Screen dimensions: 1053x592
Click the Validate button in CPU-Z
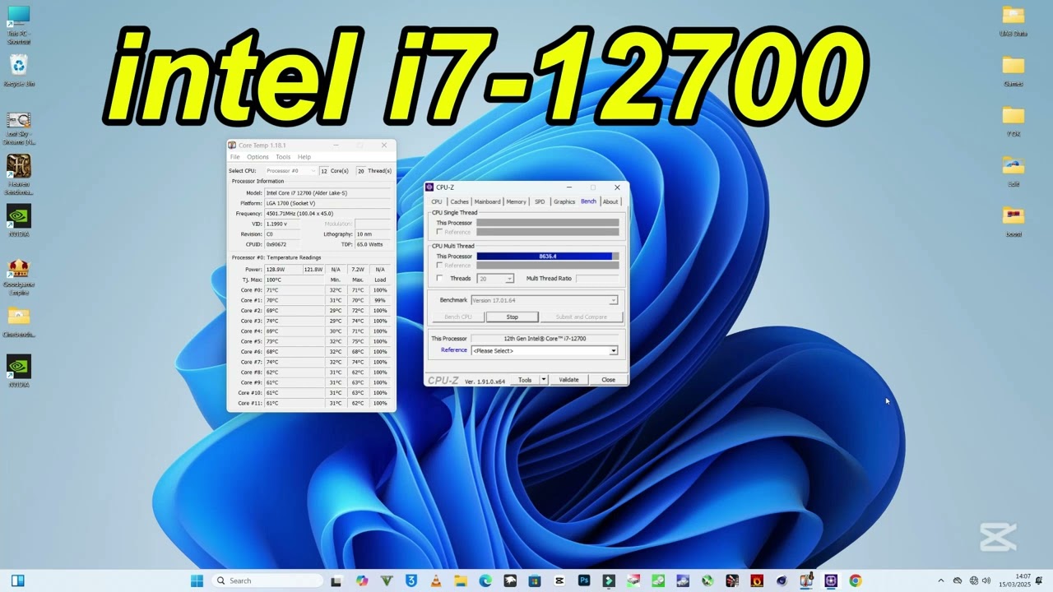[568, 380]
